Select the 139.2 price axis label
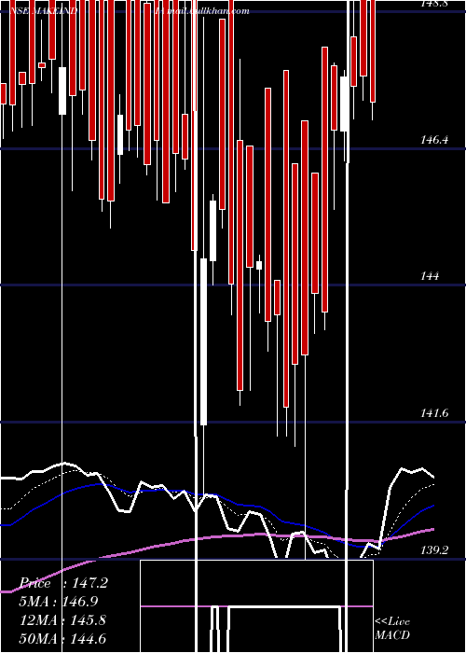The height and width of the screenshot is (653, 466). [434, 550]
